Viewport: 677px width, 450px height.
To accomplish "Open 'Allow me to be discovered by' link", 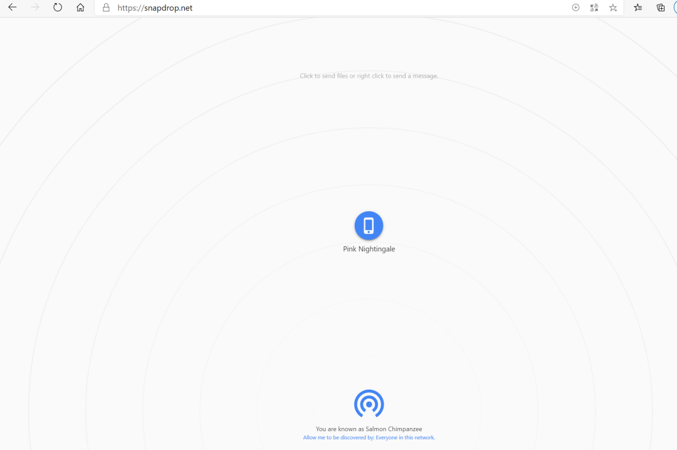I will [x=369, y=437].
